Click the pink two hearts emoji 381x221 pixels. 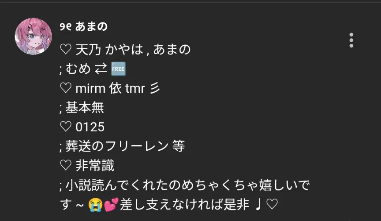(x=111, y=205)
